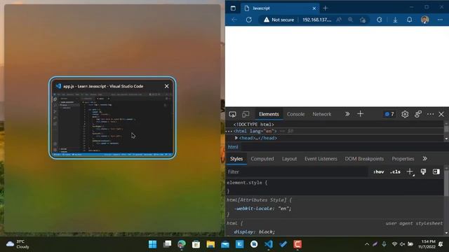The width and height of the screenshot is (449, 252).
Task: Click the Not secure site info warning
Action: 279,20
